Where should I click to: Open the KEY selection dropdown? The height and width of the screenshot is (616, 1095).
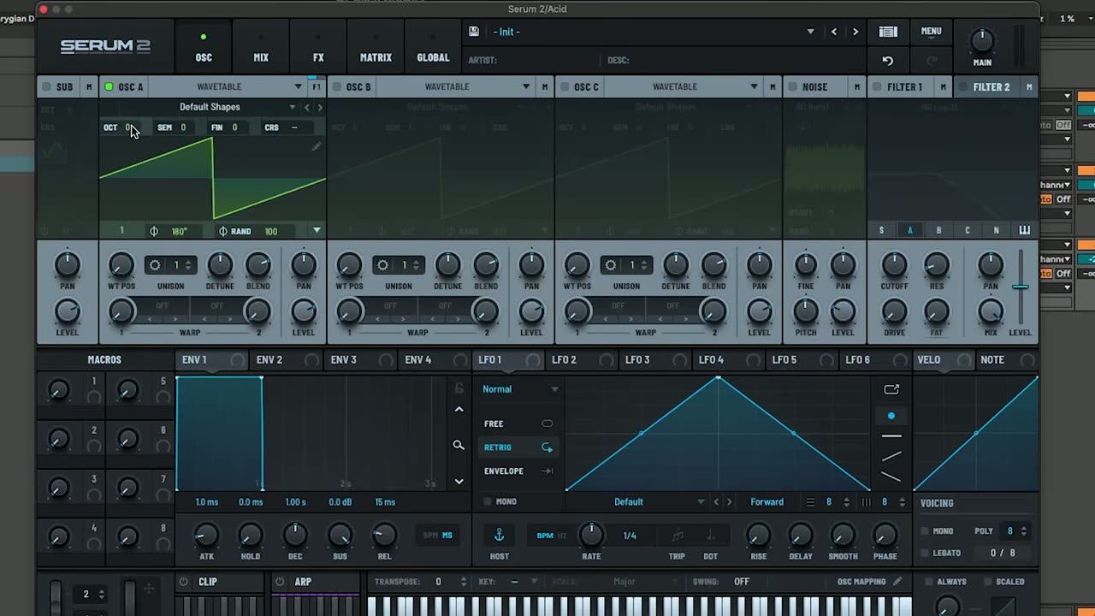[534, 582]
